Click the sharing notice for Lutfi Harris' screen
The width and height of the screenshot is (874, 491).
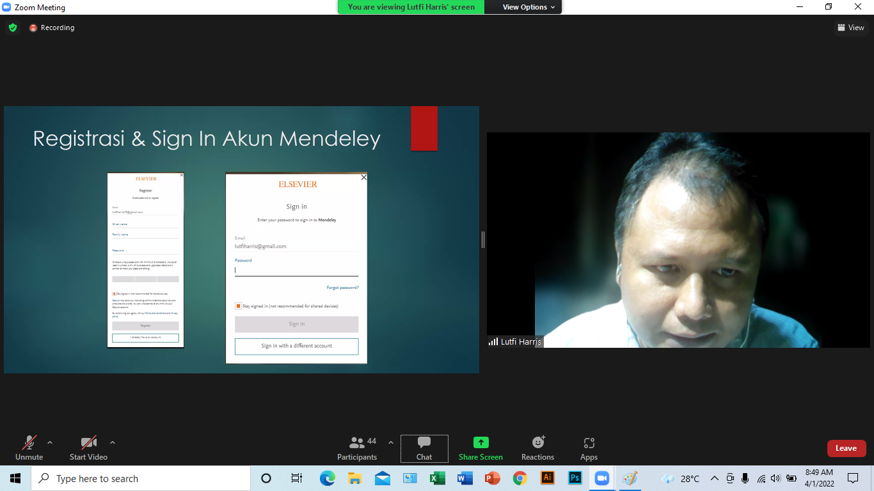tap(411, 7)
